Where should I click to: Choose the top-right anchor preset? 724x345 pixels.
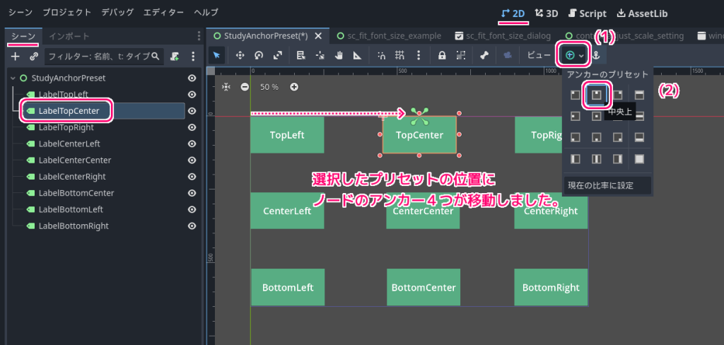point(618,95)
